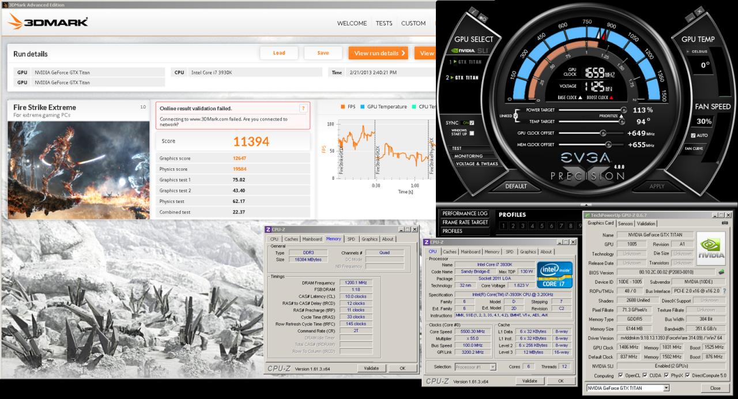Image resolution: width=738 pixels, height=399 pixels.
Task: Open the 3DMark WELCOME tab
Action: click(x=352, y=24)
